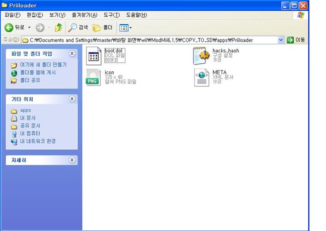The width and height of the screenshot is (326, 231).
Task: Expand the 자세히 details panel
Action: [x=72, y=160]
